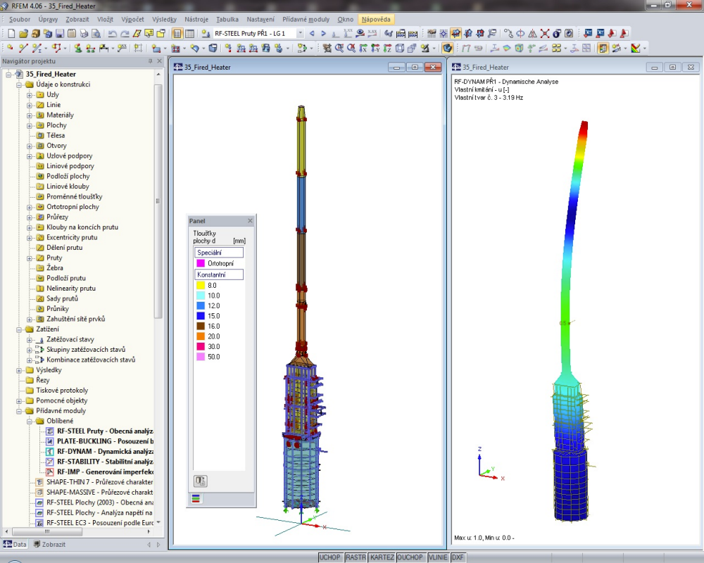Toggle the project navigator toolbar button
Image resolution: width=704 pixels, height=563 pixels.
pyautogui.click(x=177, y=33)
